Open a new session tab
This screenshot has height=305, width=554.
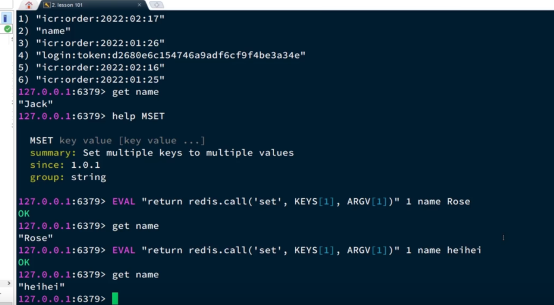[157, 5]
